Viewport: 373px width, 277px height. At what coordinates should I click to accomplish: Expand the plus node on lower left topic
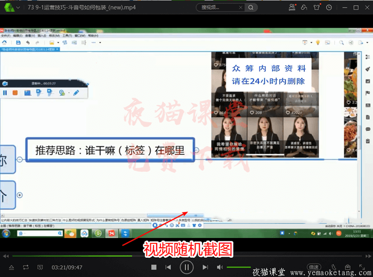click(20, 195)
